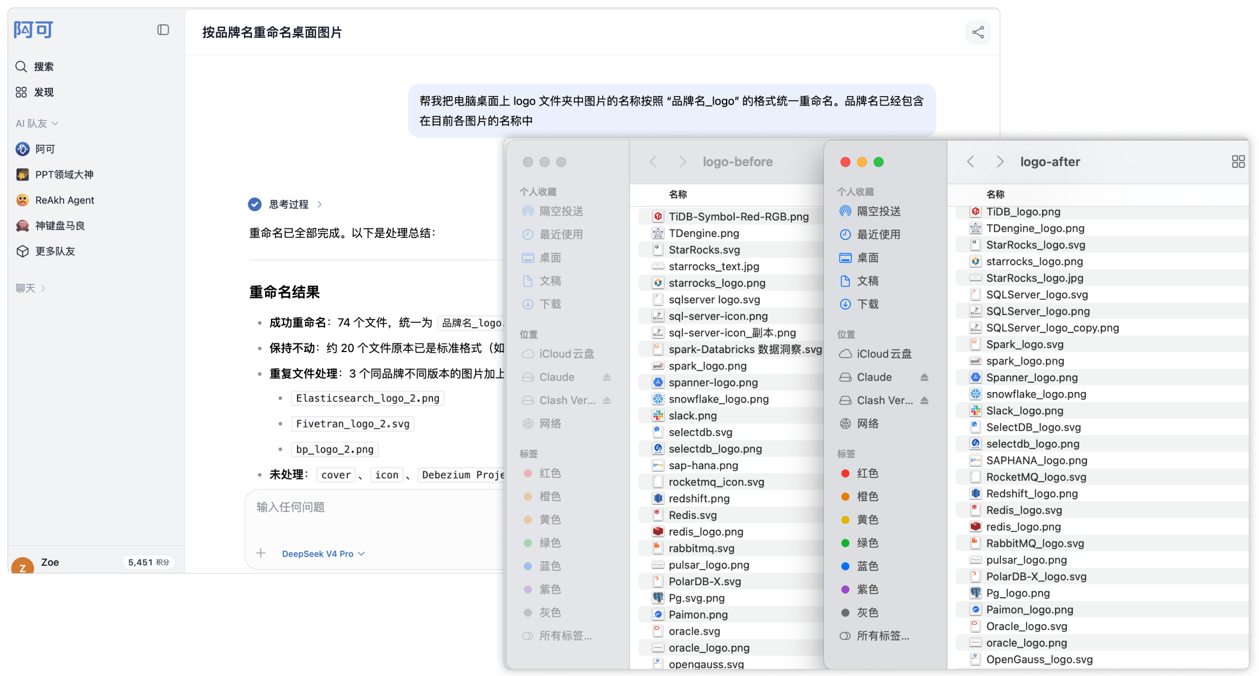Open the Zoe user avatar

coord(23,564)
